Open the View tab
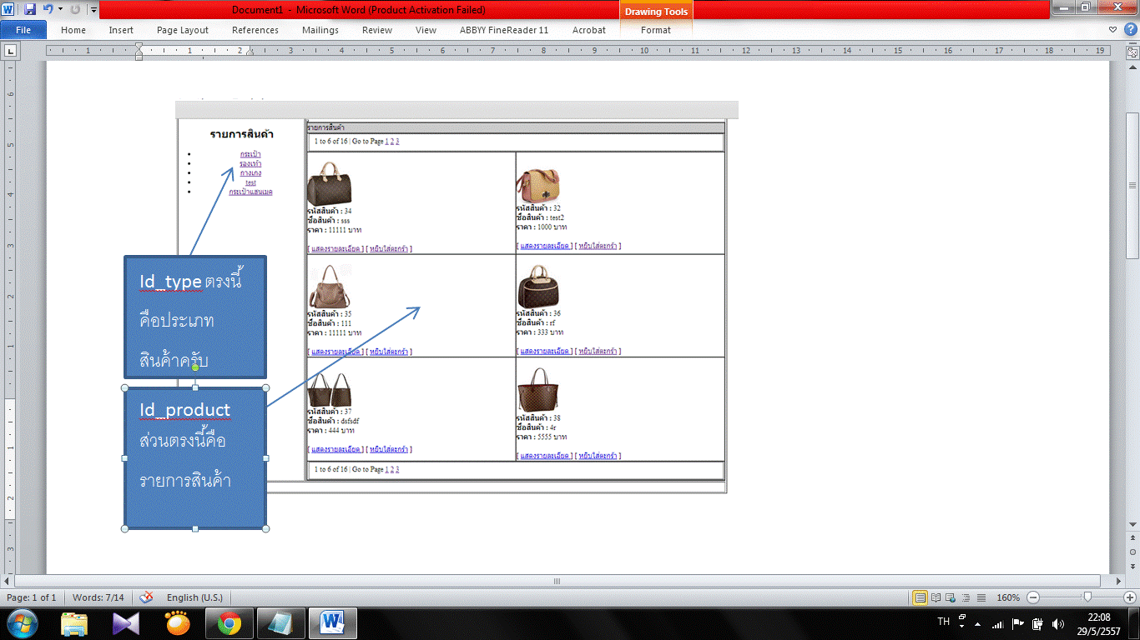1140x640 pixels. (426, 30)
